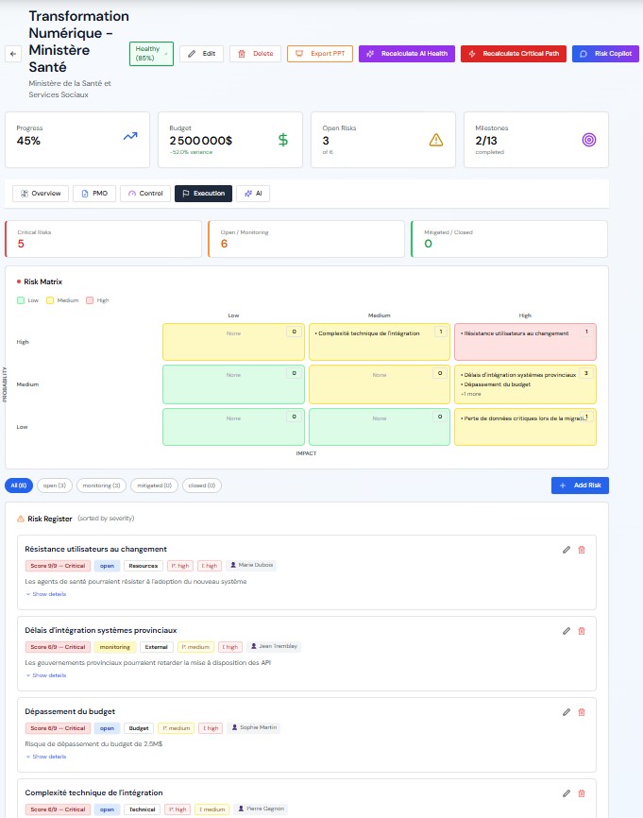The height and width of the screenshot is (818, 643).
Task: Filter risks by open (3)
Action: point(54,486)
